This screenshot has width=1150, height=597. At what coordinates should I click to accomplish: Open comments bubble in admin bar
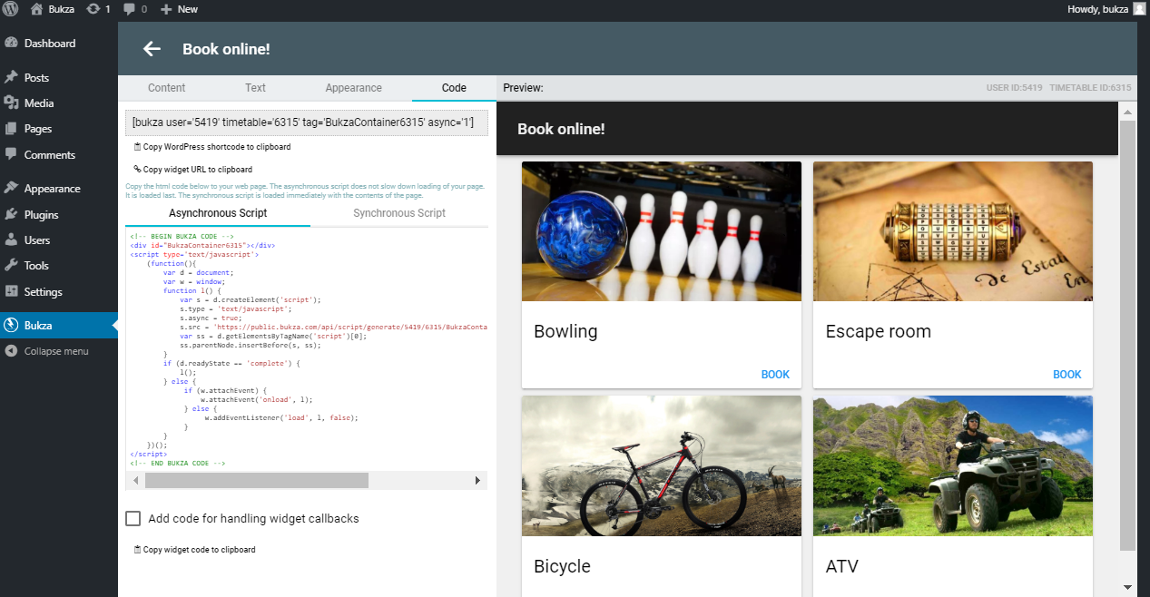[135, 9]
